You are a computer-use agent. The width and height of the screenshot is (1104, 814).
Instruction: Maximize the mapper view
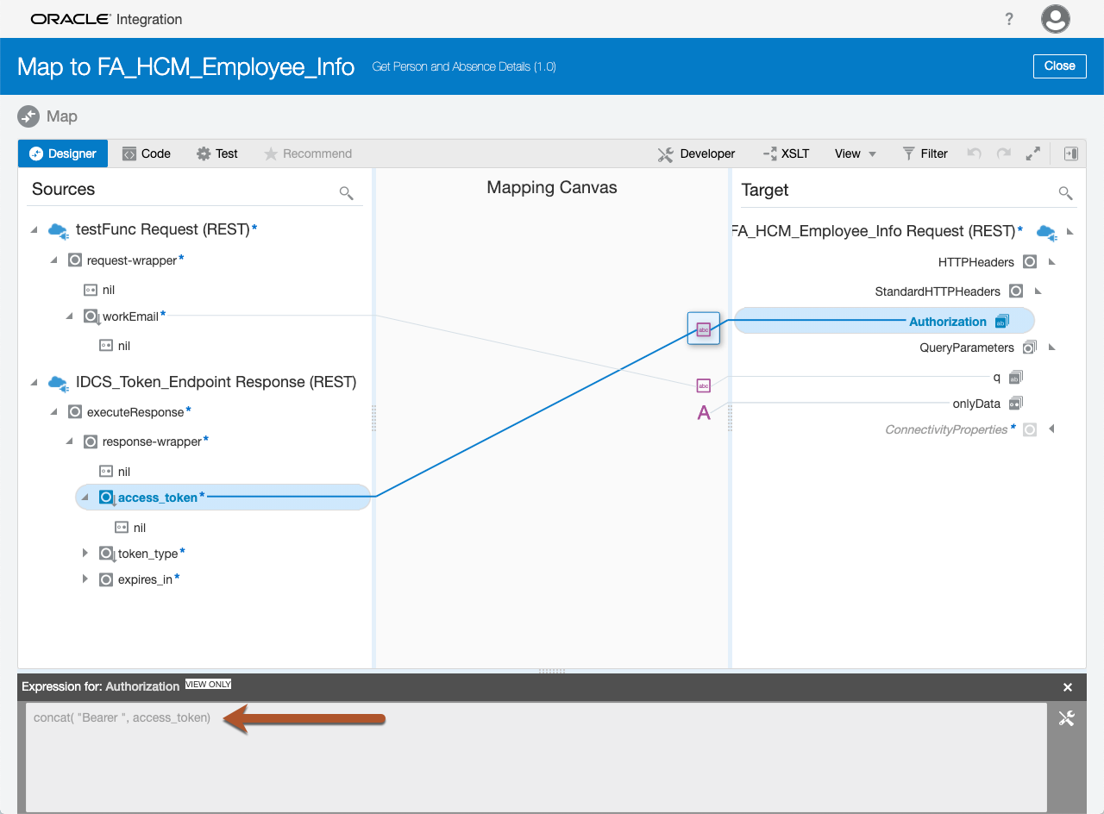click(x=1032, y=153)
